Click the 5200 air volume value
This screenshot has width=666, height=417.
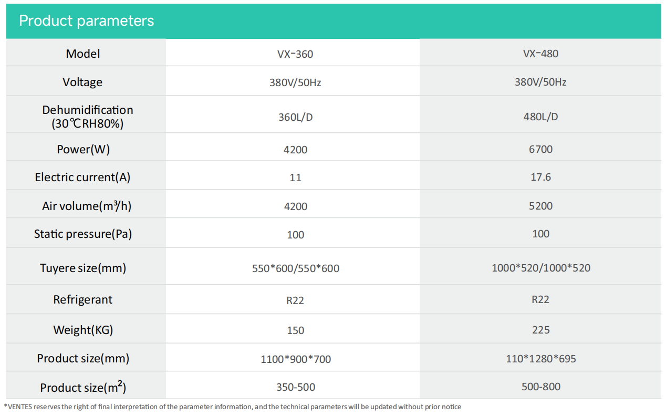coord(540,206)
